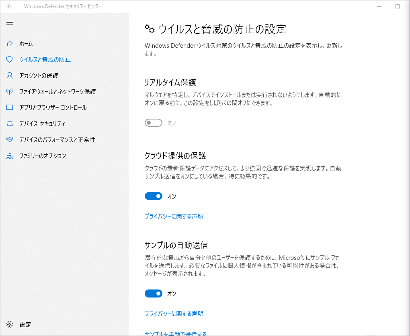
Task: Open アカウントの保護 page
Action: point(39,76)
